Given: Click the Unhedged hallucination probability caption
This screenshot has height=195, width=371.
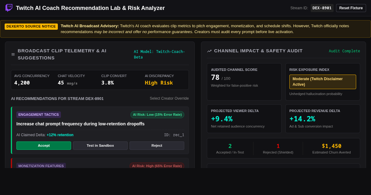Looking at the screenshot, I should [316, 94].
